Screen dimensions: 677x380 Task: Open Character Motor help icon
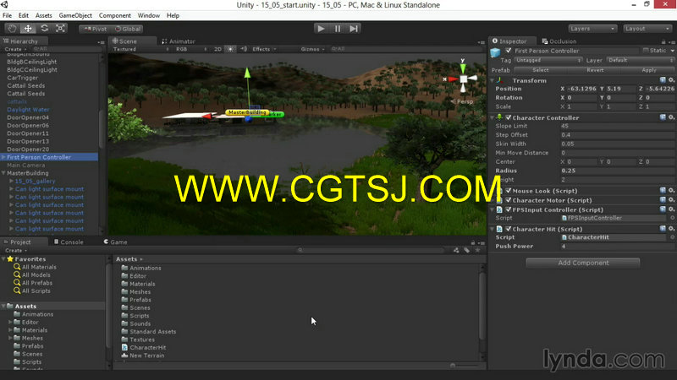pyautogui.click(x=663, y=200)
